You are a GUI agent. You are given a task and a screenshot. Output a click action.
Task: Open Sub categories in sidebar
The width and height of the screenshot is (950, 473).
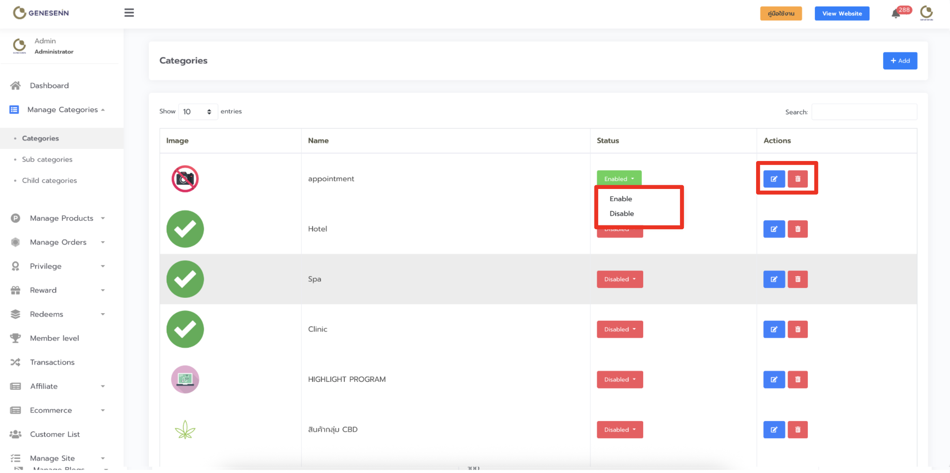[47, 159]
